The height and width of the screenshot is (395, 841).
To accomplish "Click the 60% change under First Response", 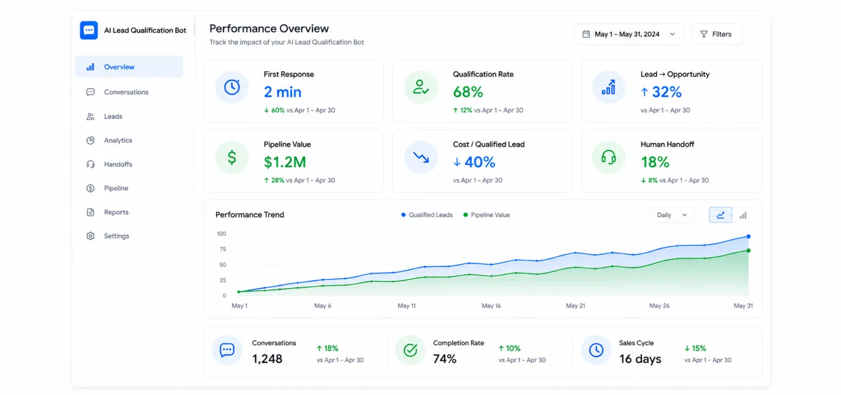I will pyautogui.click(x=275, y=110).
